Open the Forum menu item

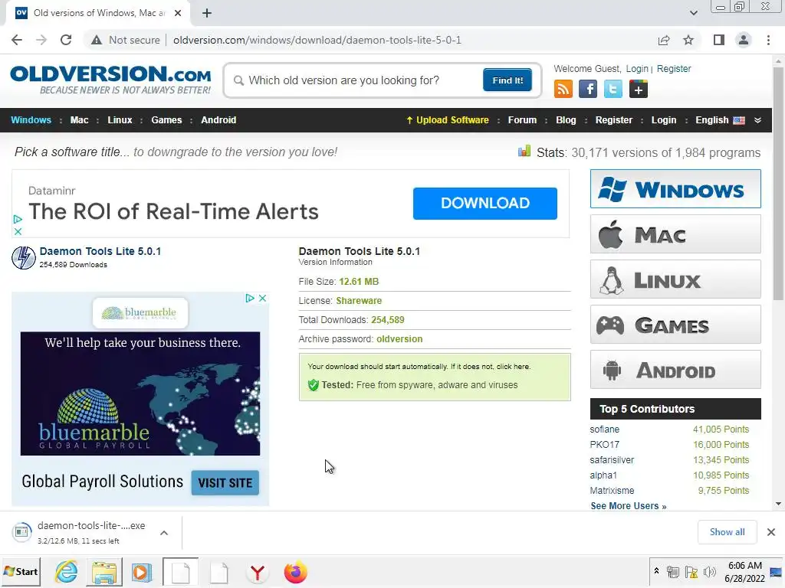[x=522, y=120]
